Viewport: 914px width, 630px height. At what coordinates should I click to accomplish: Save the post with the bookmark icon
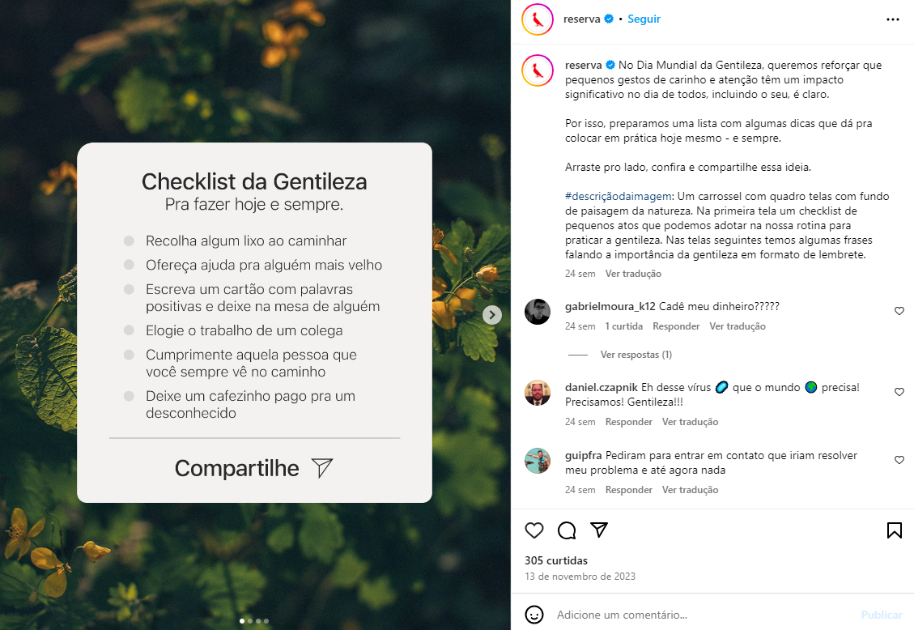point(895,530)
